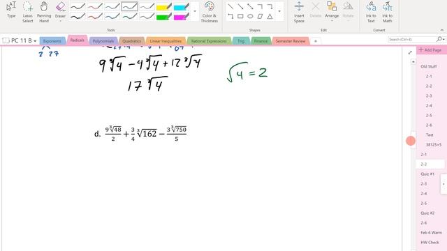Open the search scope dropdown arrow
The height and width of the screenshot is (251, 447).
tap(444, 39)
